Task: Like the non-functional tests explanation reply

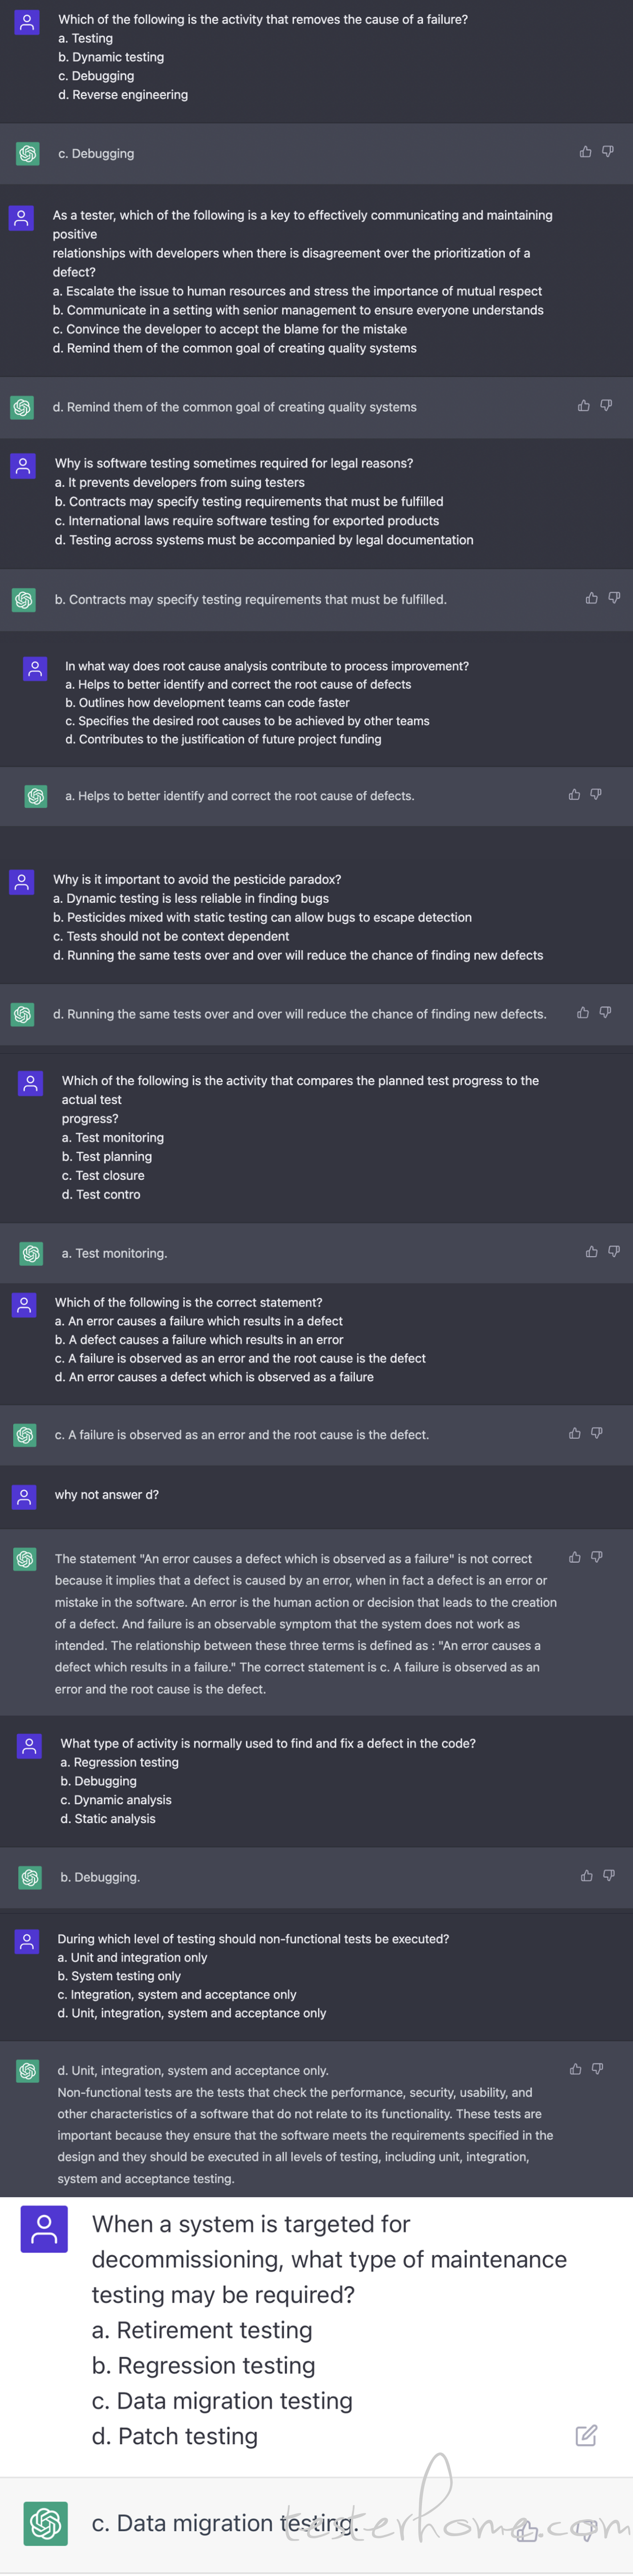Action: point(575,2069)
